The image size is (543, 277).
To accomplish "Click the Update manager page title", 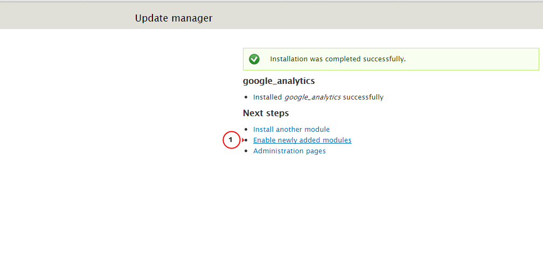I will pyautogui.click(x=174, y=18).
